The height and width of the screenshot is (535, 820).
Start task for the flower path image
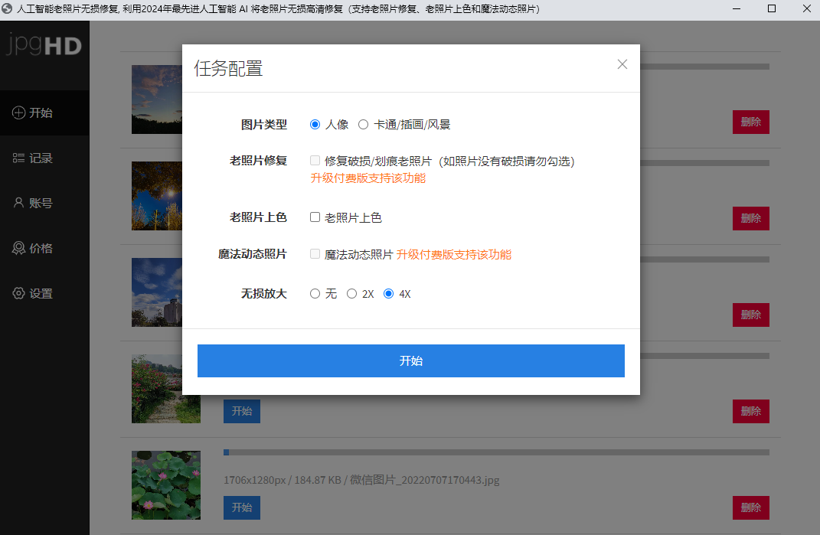click(x=242, y=411)
